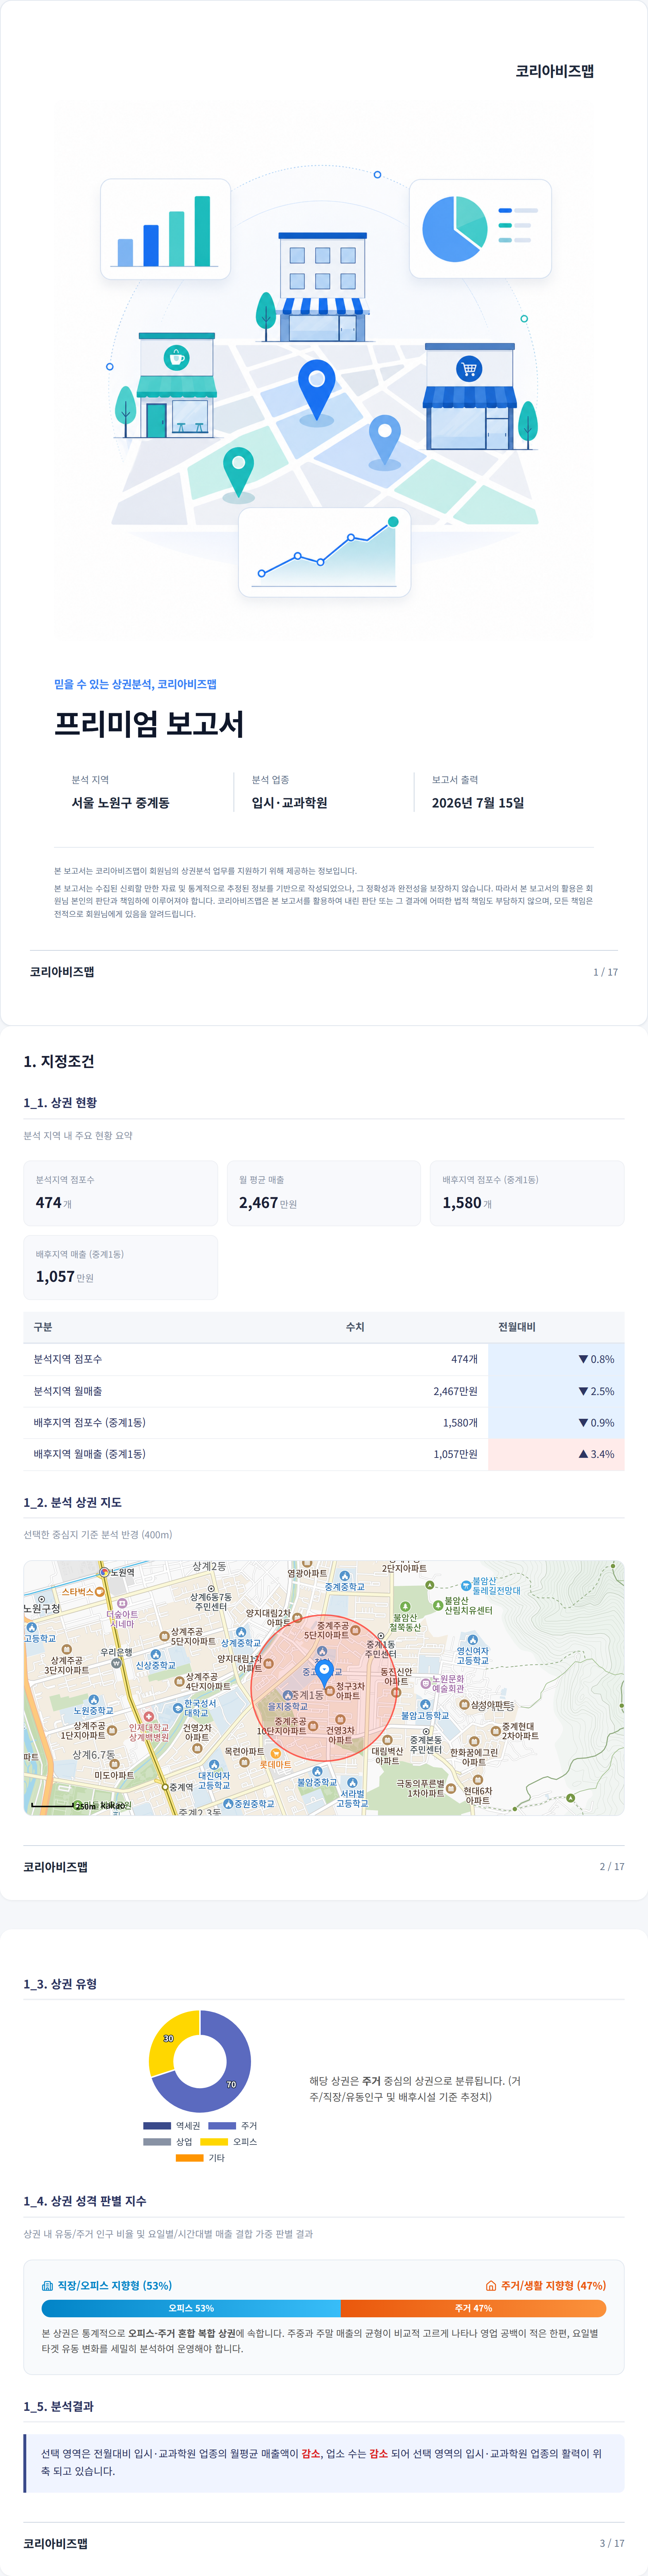Click the 중계역 station marker on the map

pyautogui.click(x=165, y=1787)
